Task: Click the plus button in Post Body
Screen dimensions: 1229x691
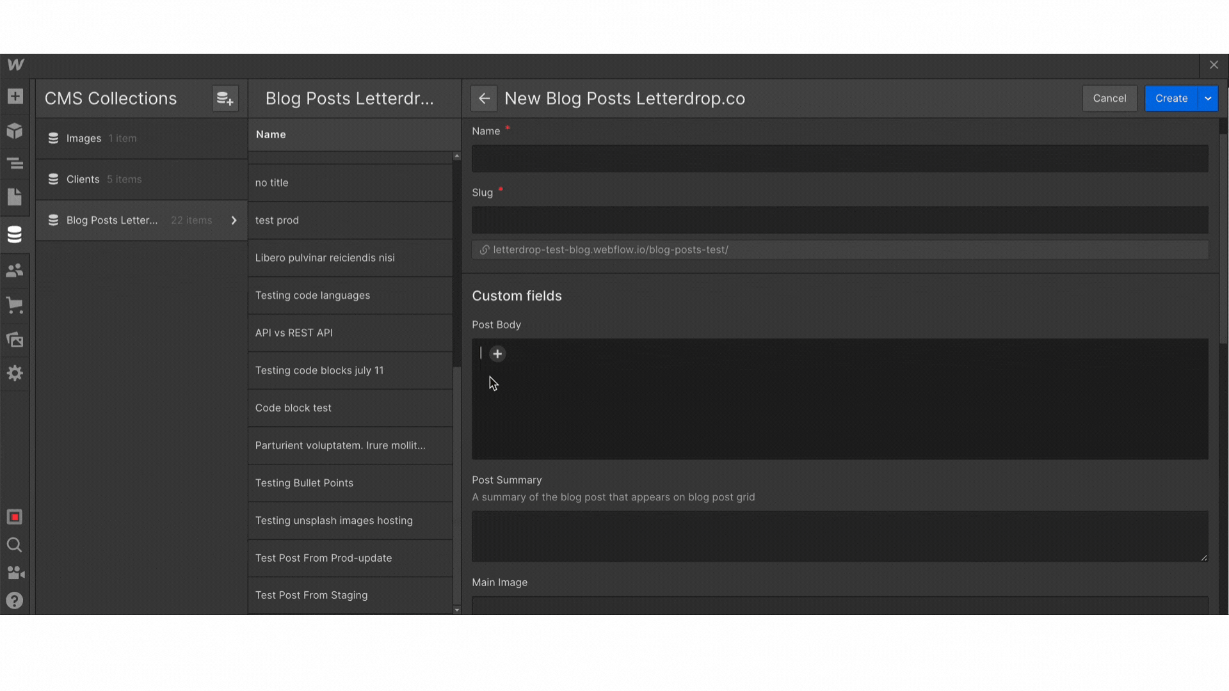Action: pos(497,354)
